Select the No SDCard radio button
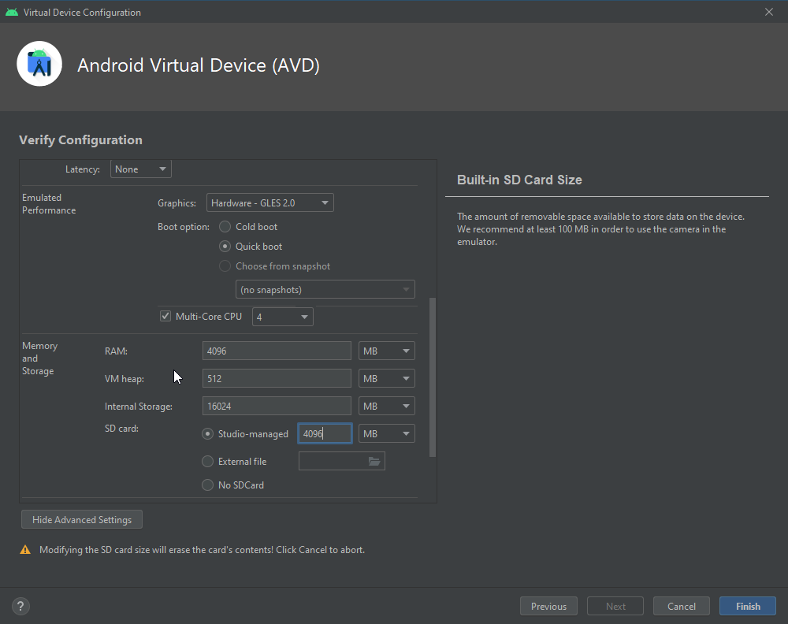Viewport: 788px width, 624px height. click(208, 485)
